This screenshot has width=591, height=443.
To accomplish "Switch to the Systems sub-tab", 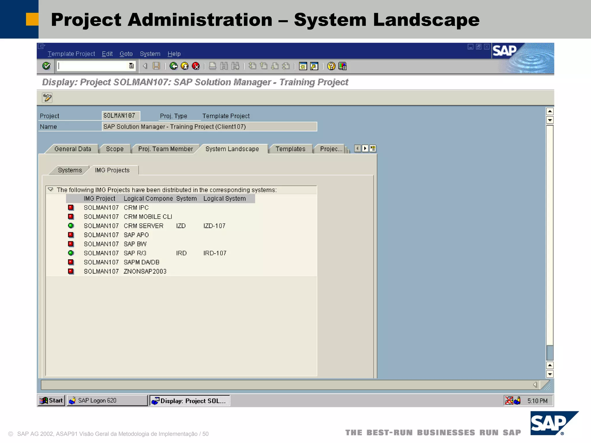I will pyautogui.click(x=70, y=170).
